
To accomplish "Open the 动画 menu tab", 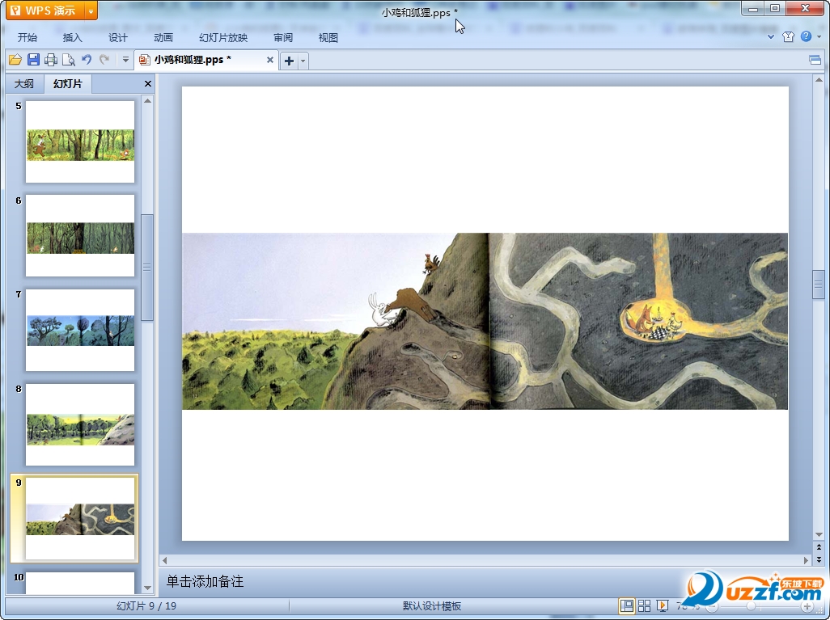I will (x=163, y=37).
